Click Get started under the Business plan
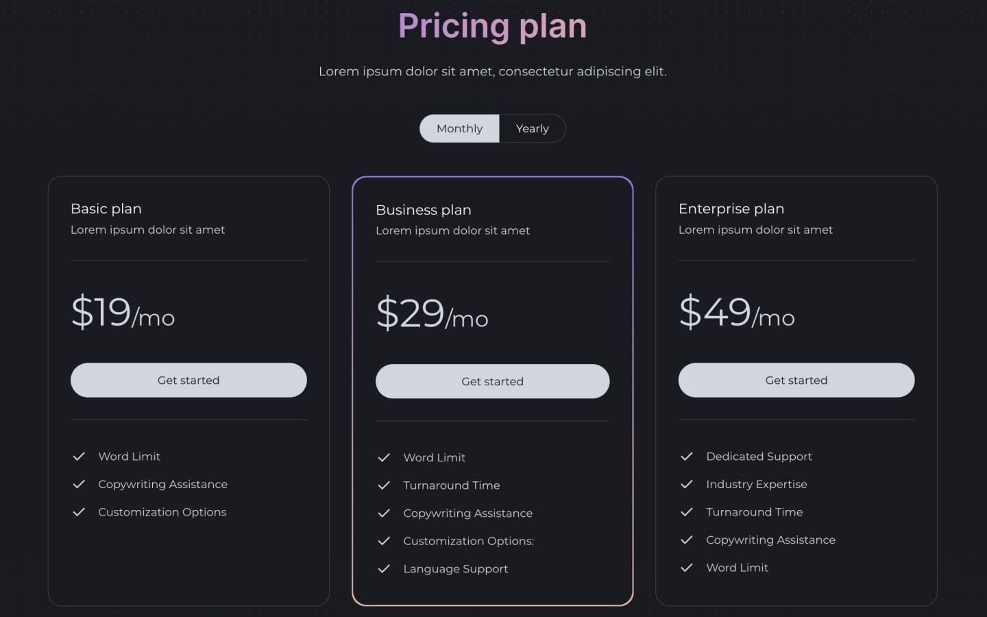 [x=492, y=381]
